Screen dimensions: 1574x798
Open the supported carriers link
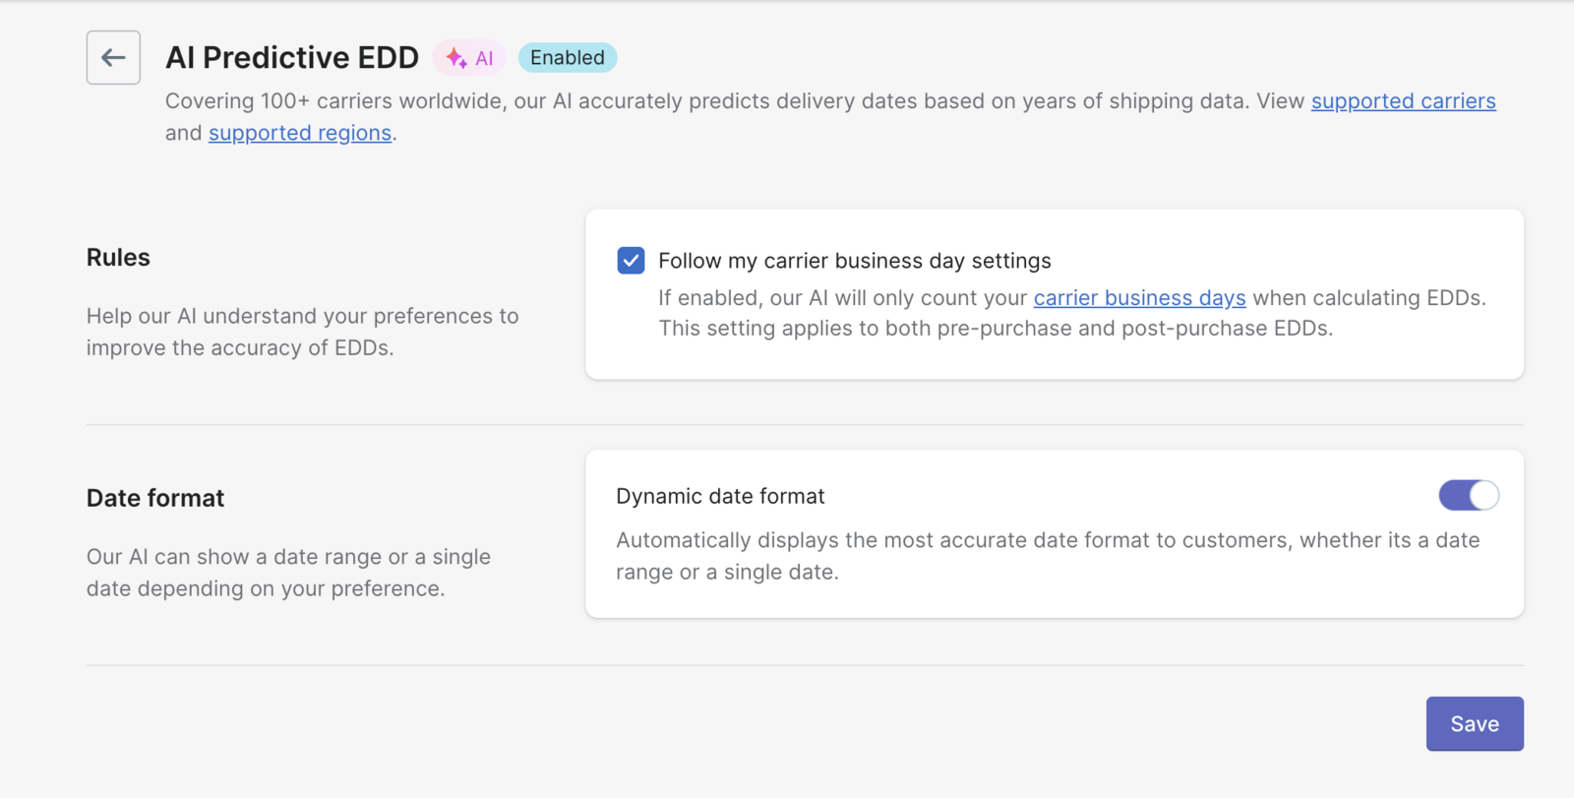[x=1403, y=101]
